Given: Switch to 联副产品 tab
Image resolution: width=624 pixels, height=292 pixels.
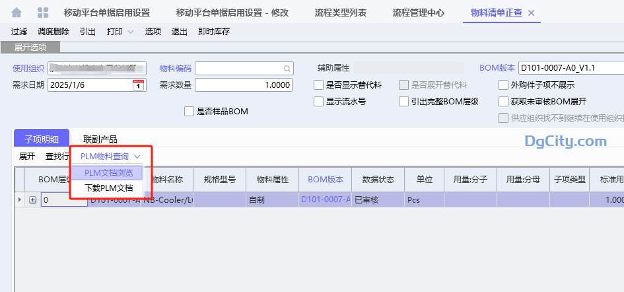Looking at the screenshot, I should tap(100, 139).
